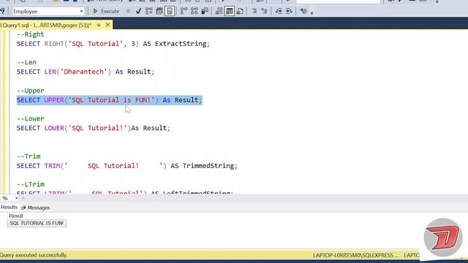
Task: Click the '--Right' comment line
Action: tap(31, 34)
